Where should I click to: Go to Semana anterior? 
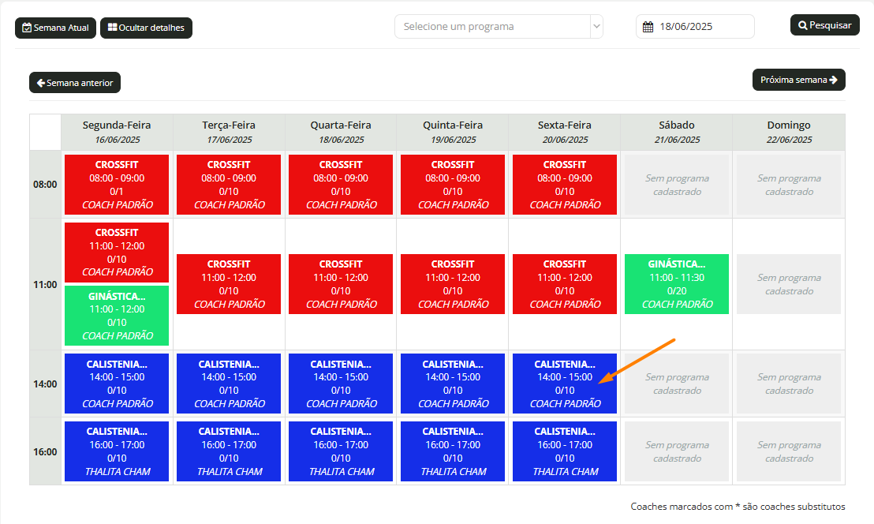(x=75, y=83)
